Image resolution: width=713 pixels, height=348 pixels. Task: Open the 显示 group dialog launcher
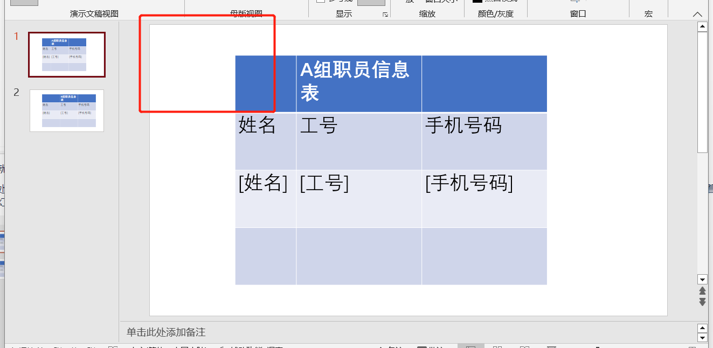click(x=386, y=14)
